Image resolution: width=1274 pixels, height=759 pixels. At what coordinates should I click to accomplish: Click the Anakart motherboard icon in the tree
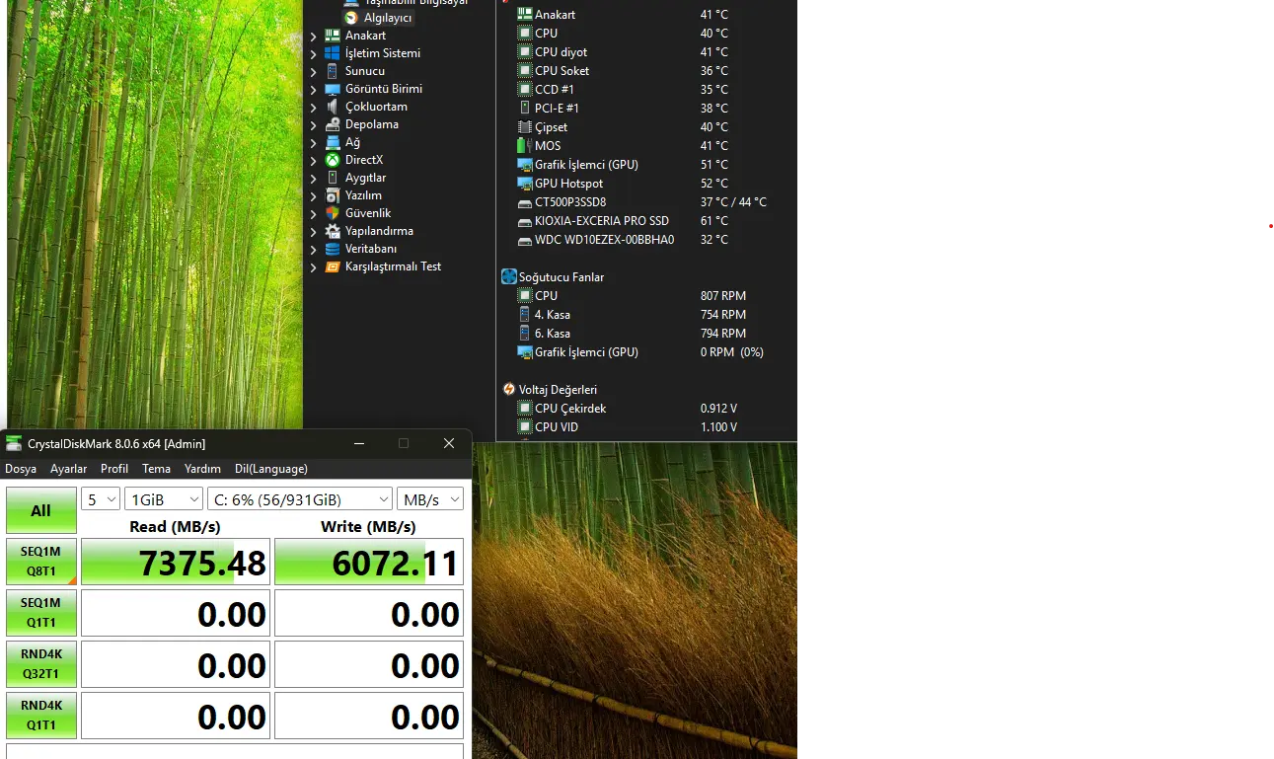[333, 36]
